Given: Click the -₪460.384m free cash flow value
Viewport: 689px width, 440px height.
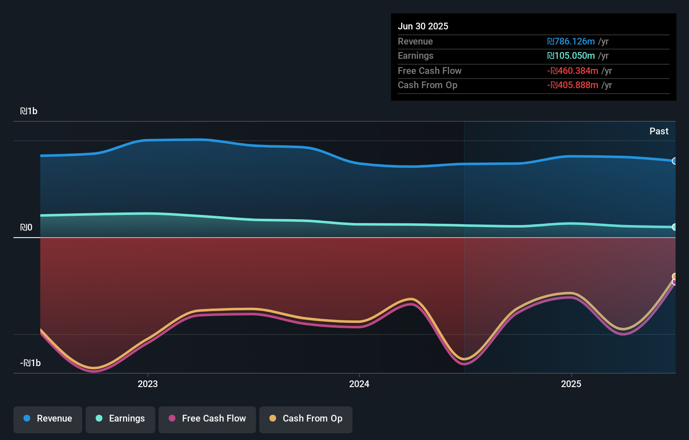Looking at the screenshot, I should 573,71.
